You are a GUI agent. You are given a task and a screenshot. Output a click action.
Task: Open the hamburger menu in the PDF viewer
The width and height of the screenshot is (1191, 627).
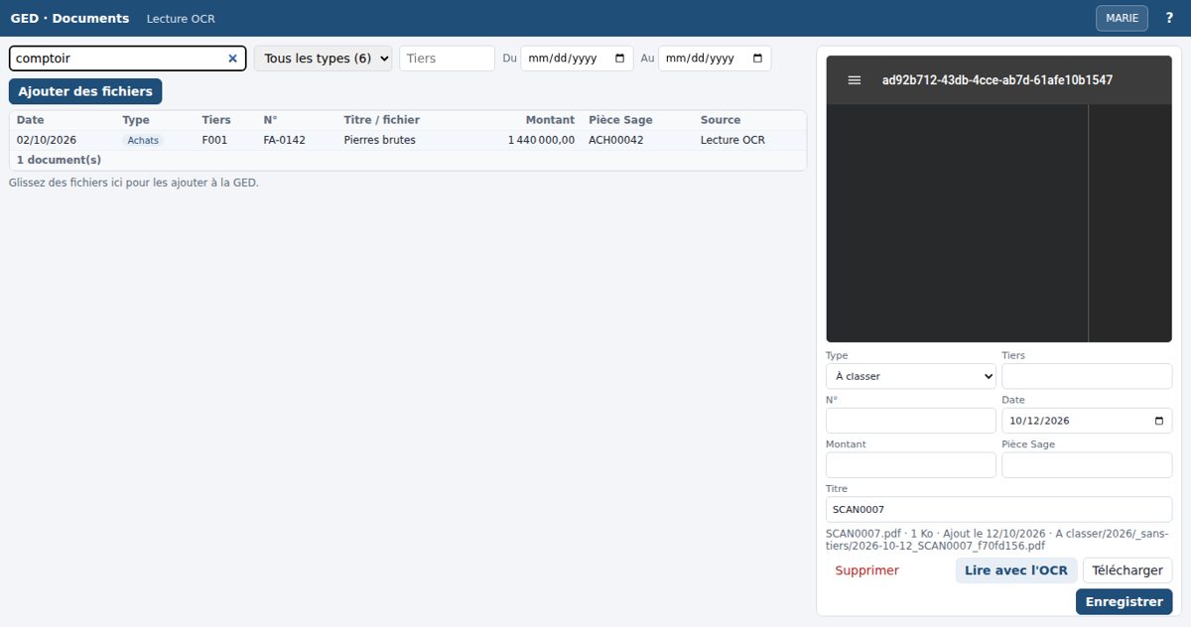coord(855,80)
